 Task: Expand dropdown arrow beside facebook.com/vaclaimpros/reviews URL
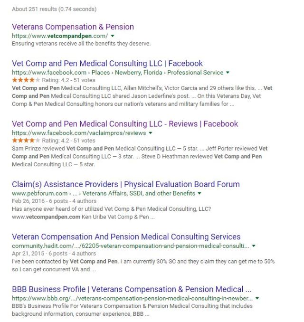pos(151,133)
